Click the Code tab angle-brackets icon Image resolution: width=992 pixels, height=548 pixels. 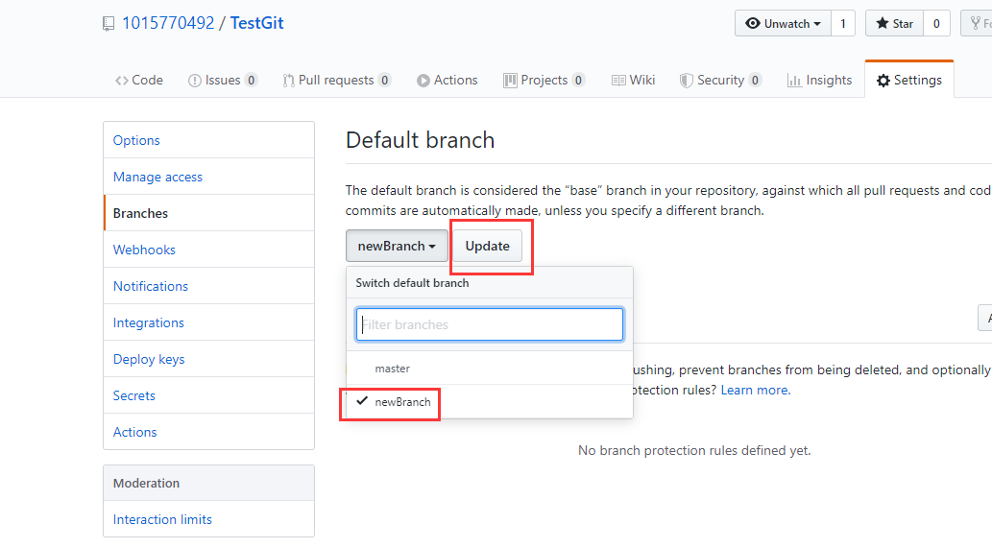(121, 81)
